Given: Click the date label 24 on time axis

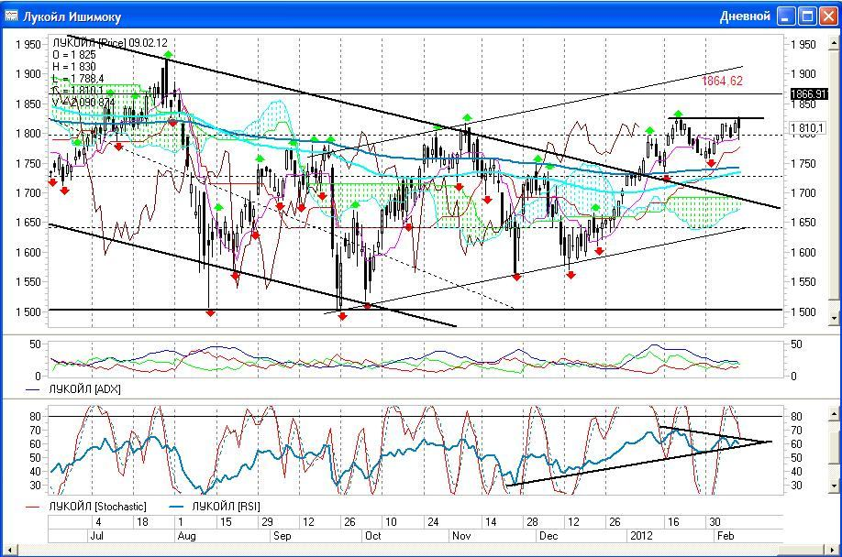Looking at the screenshot, I should click(x=433, y=521).
